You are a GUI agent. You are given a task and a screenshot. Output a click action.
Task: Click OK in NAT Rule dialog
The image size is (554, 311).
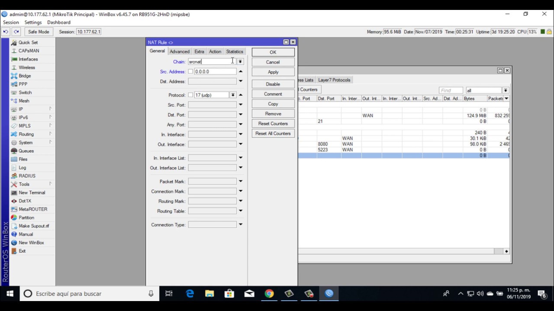tap(273, 52)
